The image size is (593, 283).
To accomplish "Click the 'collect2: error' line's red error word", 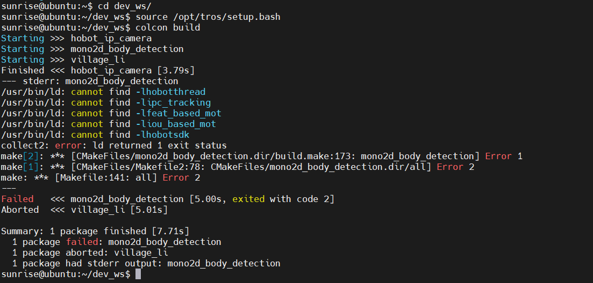I will coord(68,145).
